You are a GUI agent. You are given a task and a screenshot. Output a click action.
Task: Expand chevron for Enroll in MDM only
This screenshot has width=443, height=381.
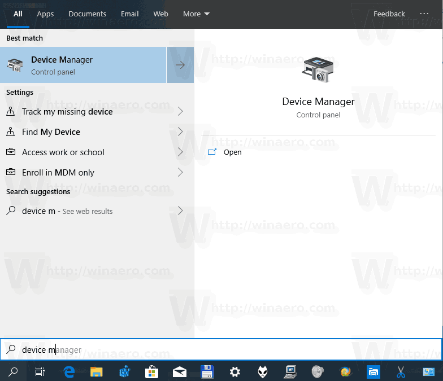(180, 173)
